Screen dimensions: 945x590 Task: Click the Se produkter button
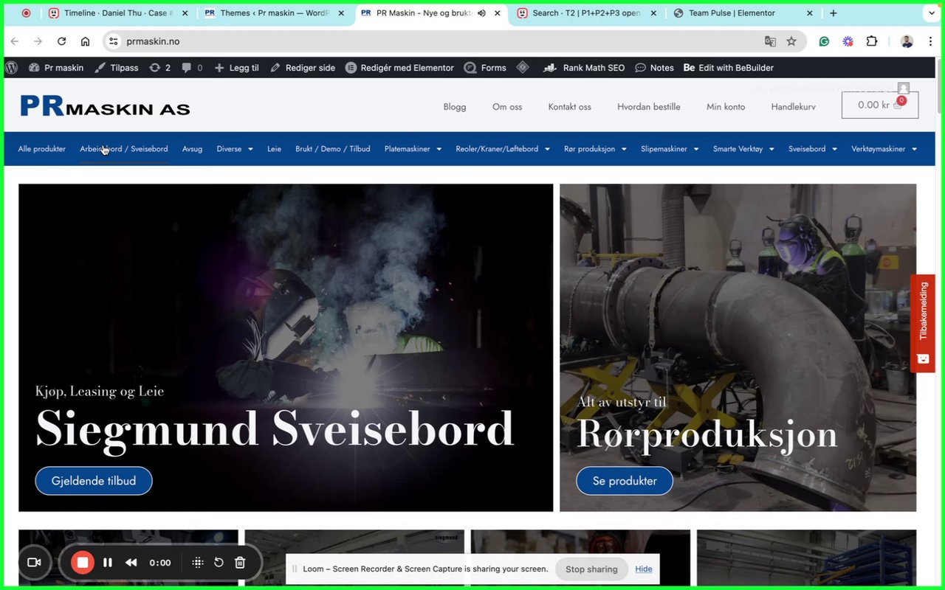(x=625, y=481)
